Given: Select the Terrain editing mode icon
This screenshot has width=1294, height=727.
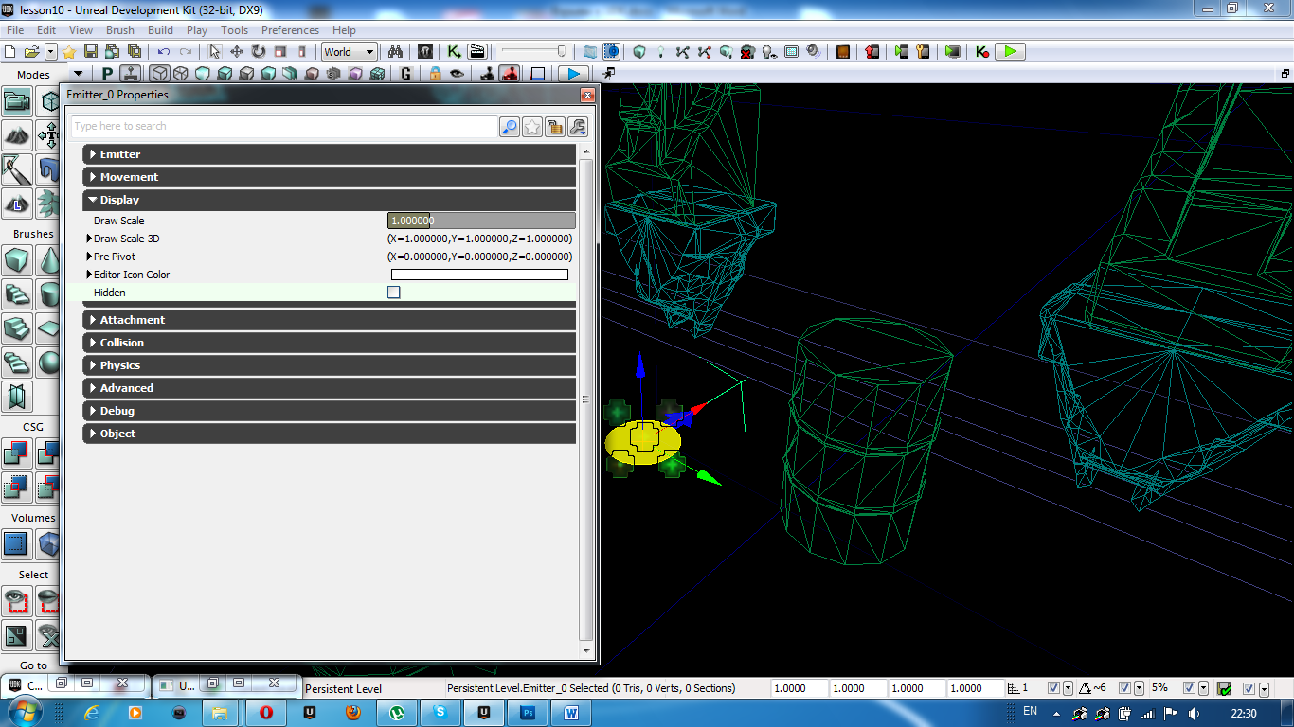Looking at the screenshot, I should pos(16,135).
